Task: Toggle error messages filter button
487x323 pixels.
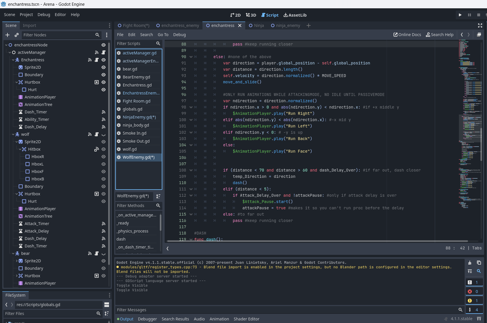Action: point(474,292)
